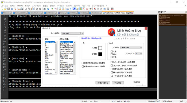Open Find with the binoculars icon
The width and height of the screenshot is (187, 103).
(x=45, y=9)
